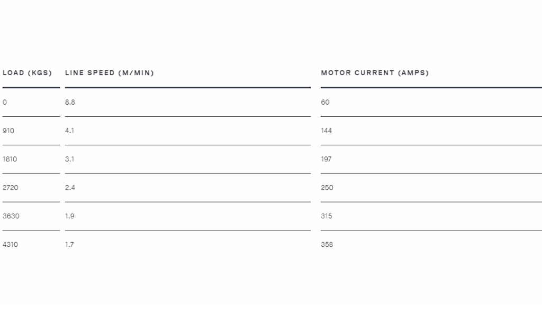Image resolution: width=542 pixels, height=323 pixels.
Task: Click the 197 amps motor current value
Action: (x=326, y=159)
